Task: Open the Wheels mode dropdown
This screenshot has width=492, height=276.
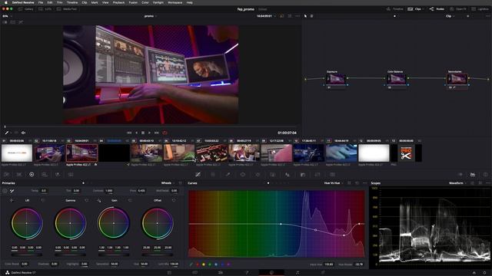Action: coord(168,183)
